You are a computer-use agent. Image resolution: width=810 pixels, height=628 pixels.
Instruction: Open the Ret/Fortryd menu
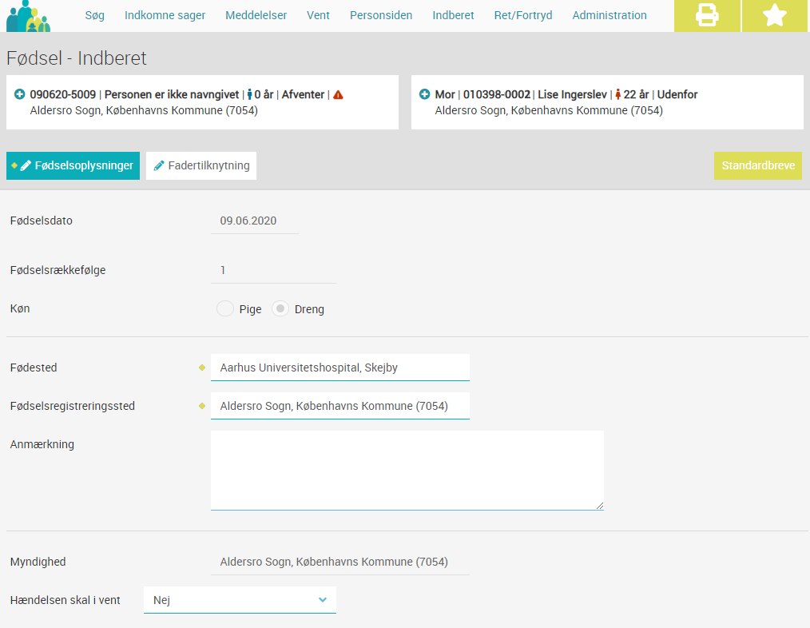523,15
